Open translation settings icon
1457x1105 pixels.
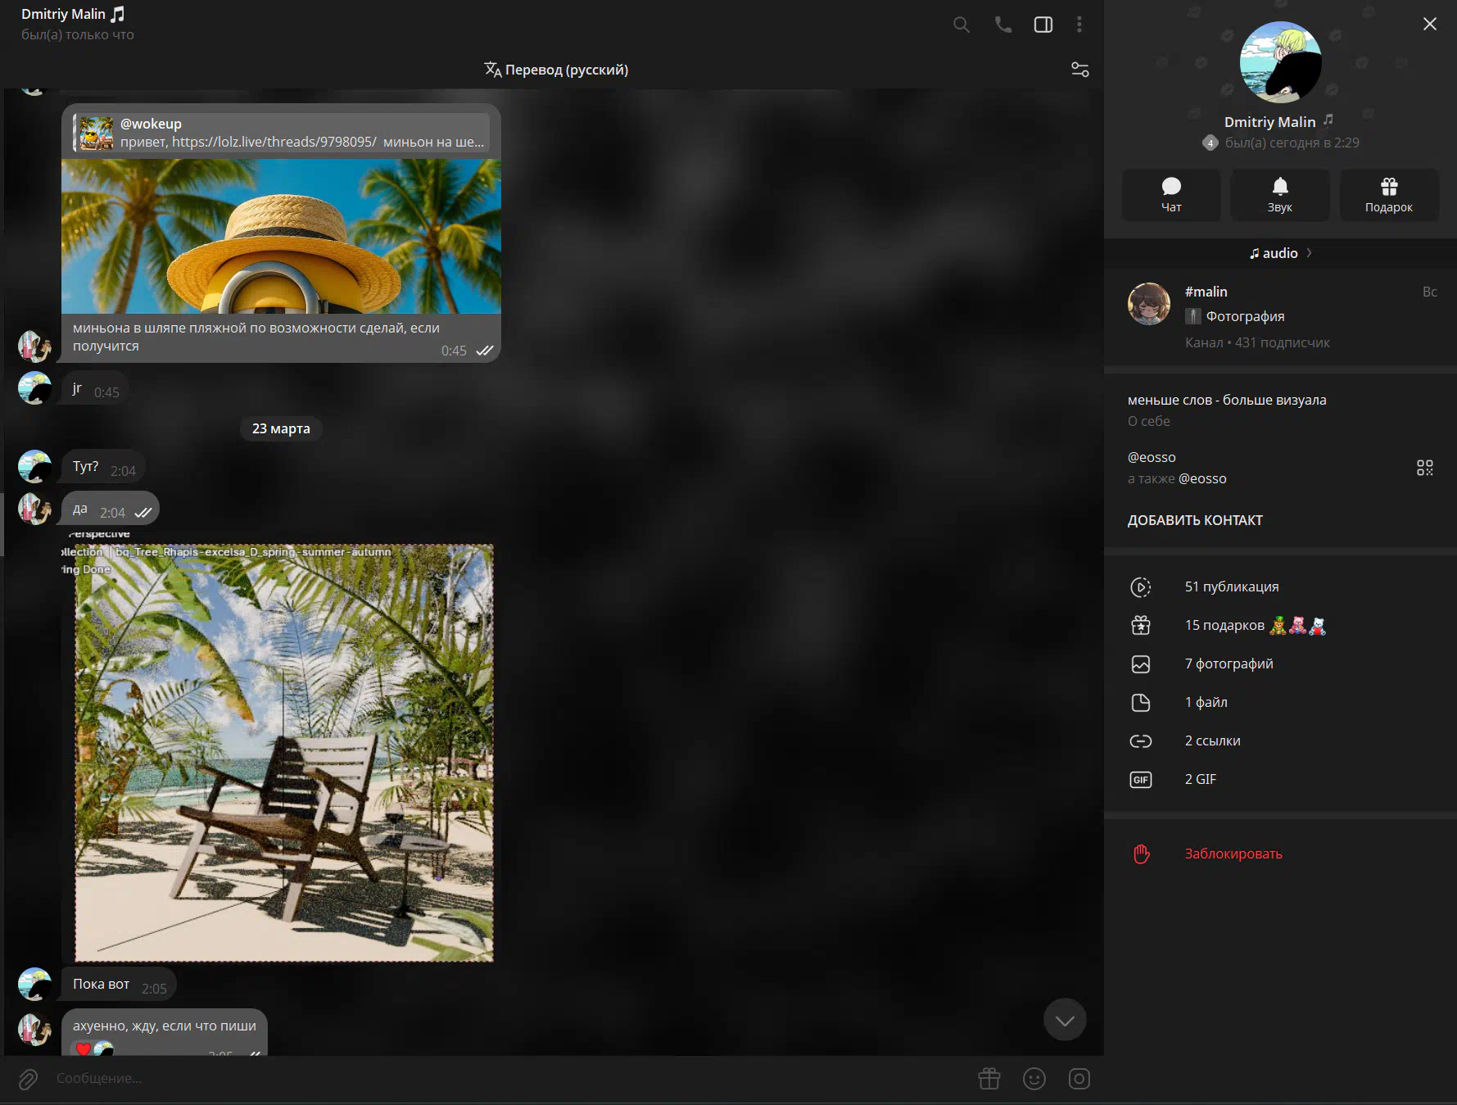point(1080,70)
